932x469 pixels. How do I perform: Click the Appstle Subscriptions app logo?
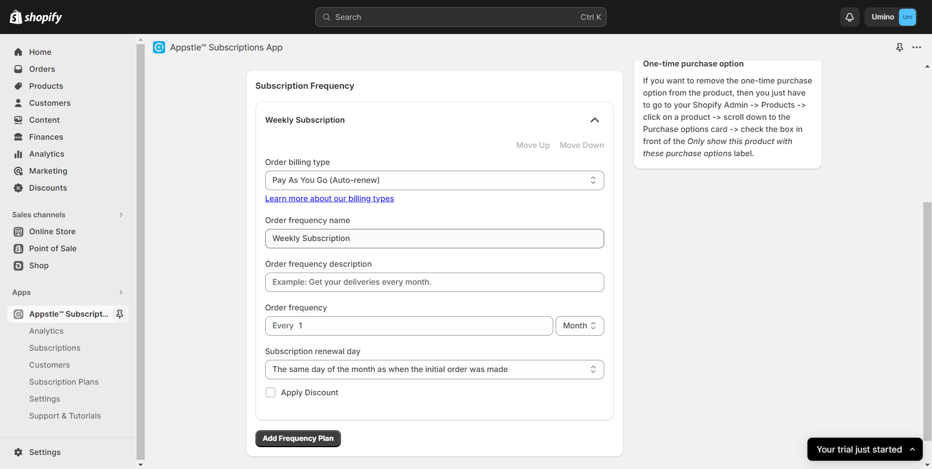(x=159, y=47)
